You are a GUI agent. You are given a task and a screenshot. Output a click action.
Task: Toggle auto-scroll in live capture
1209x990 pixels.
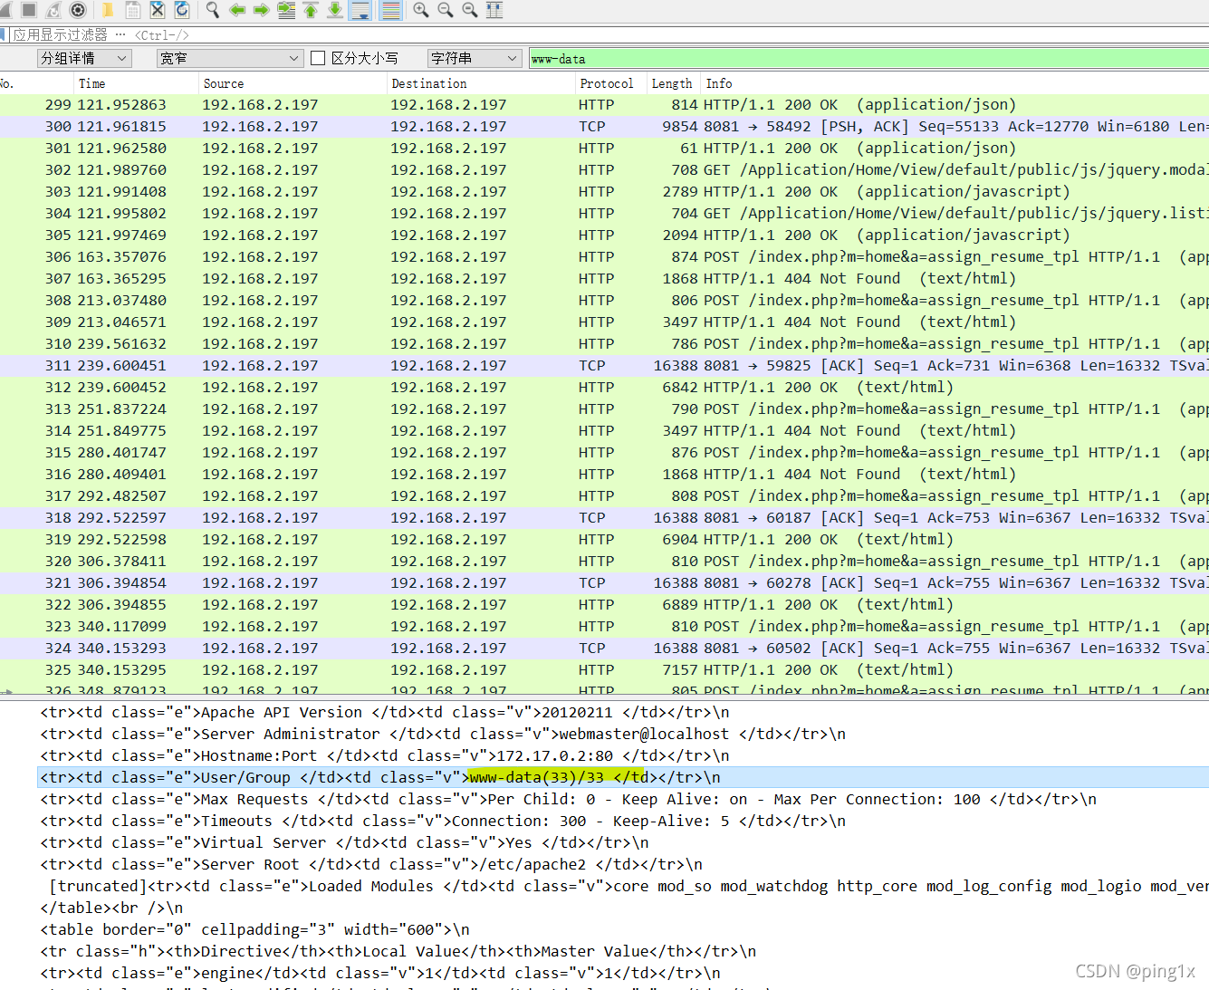359,10
